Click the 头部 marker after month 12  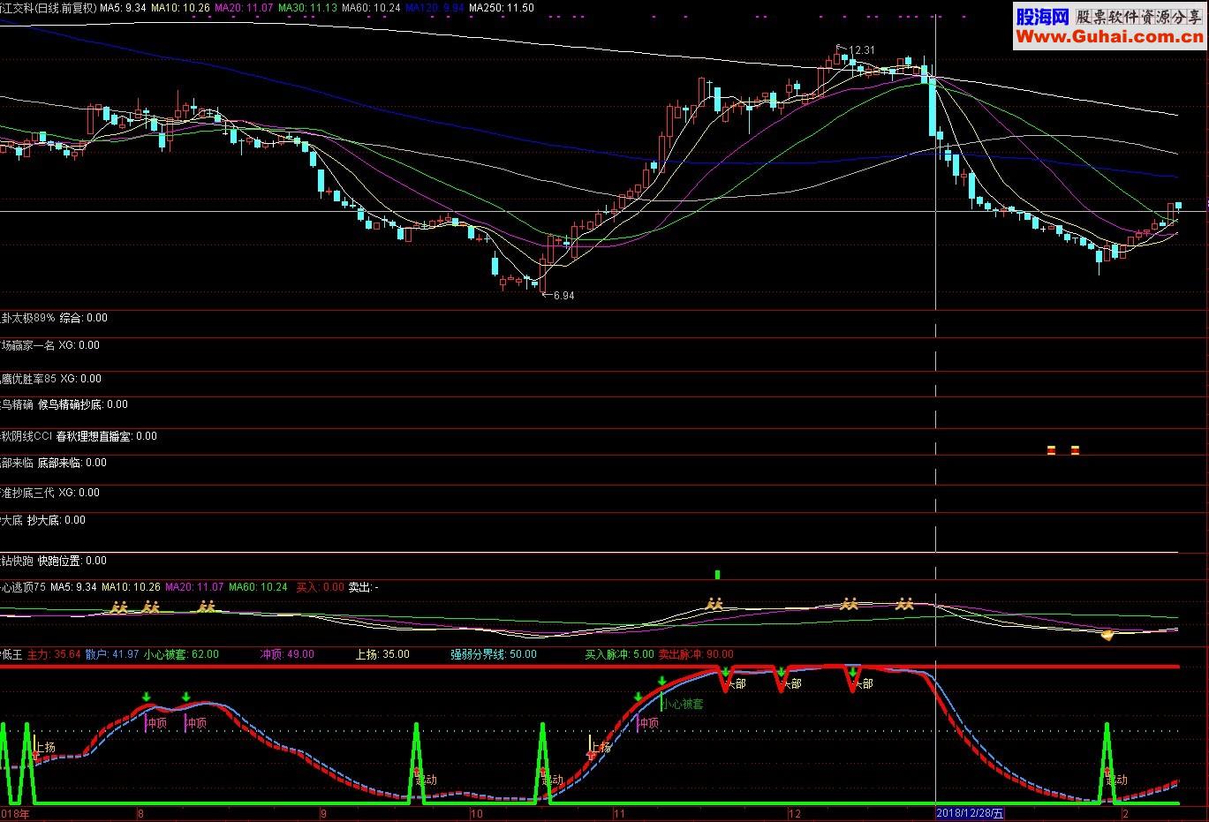click(863, 684)
